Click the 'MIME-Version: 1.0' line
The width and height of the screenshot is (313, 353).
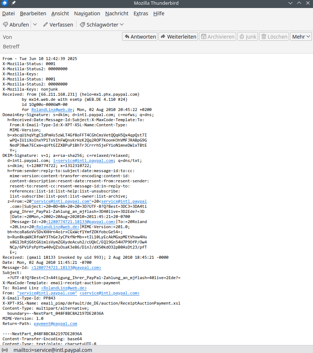23,318
